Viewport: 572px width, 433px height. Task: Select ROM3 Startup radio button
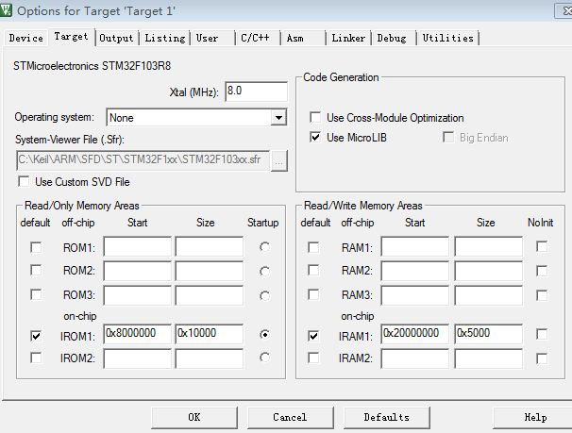[265, 295]
